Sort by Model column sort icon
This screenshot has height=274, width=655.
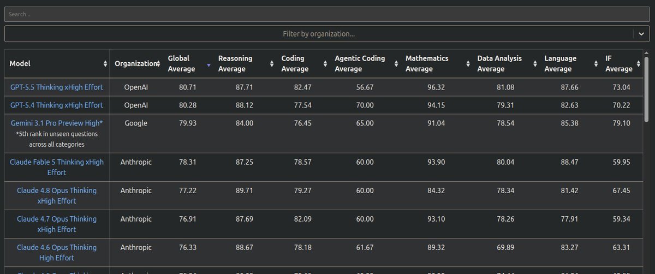click(105, 64)
